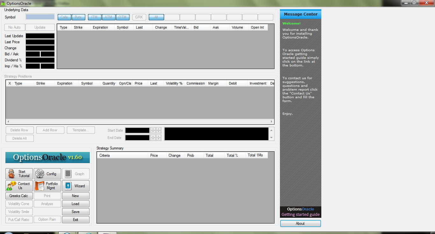
Task: Open Portfolio Mgmt folder icon
Action: click(x=39, y=186)
